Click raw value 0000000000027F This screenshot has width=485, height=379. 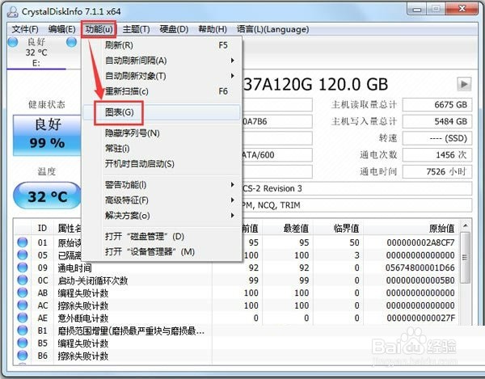[420, 318]
